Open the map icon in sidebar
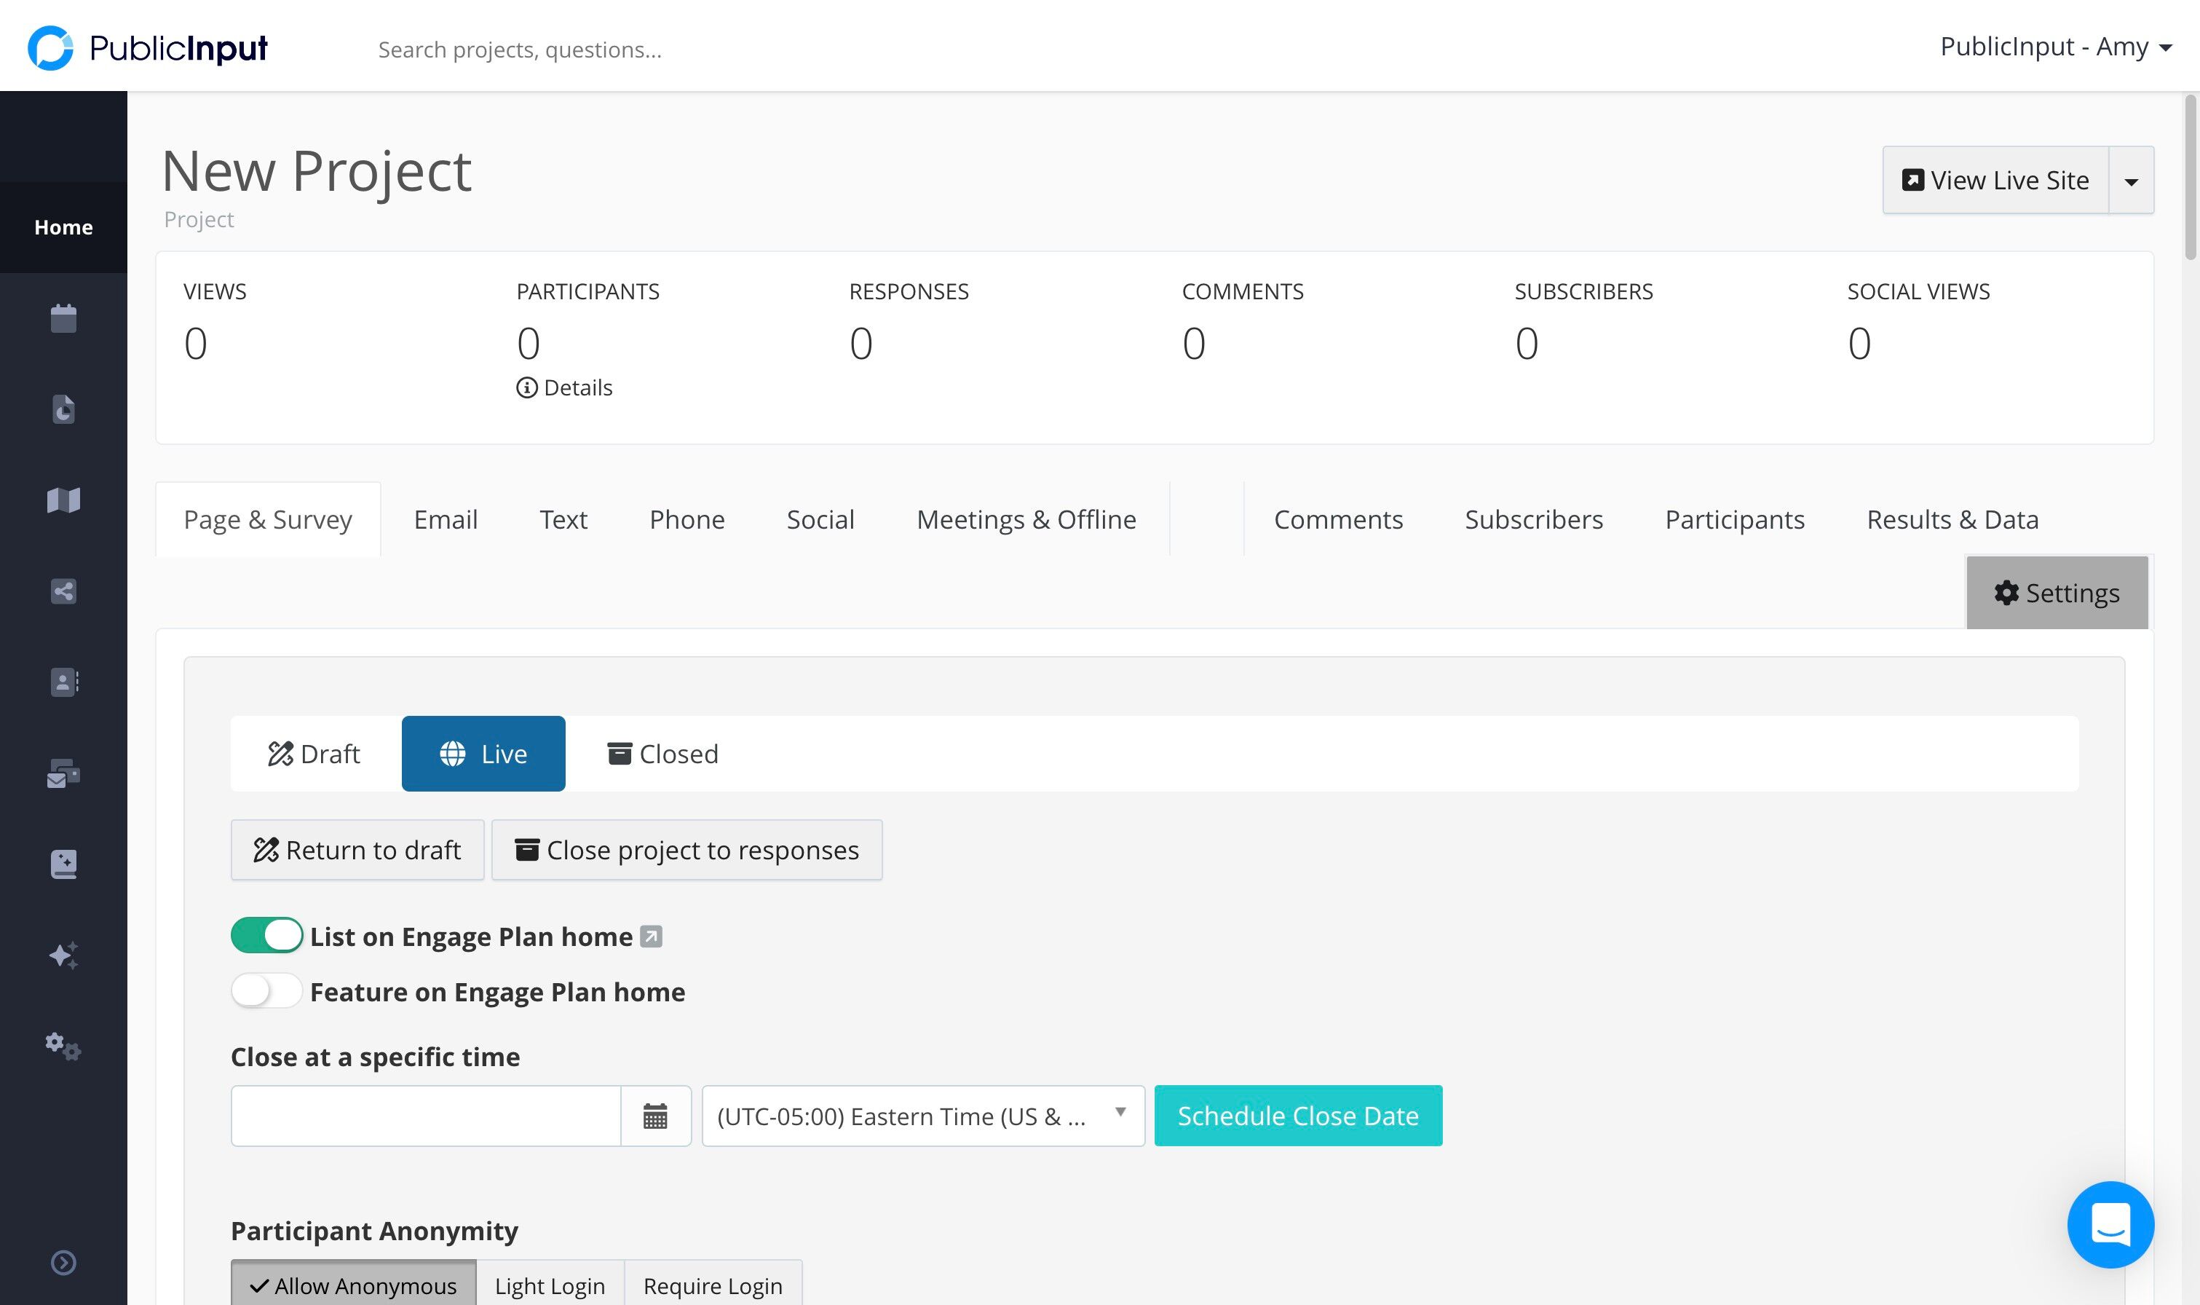This screenshot has height=1305, width=2200. [63, 500]
